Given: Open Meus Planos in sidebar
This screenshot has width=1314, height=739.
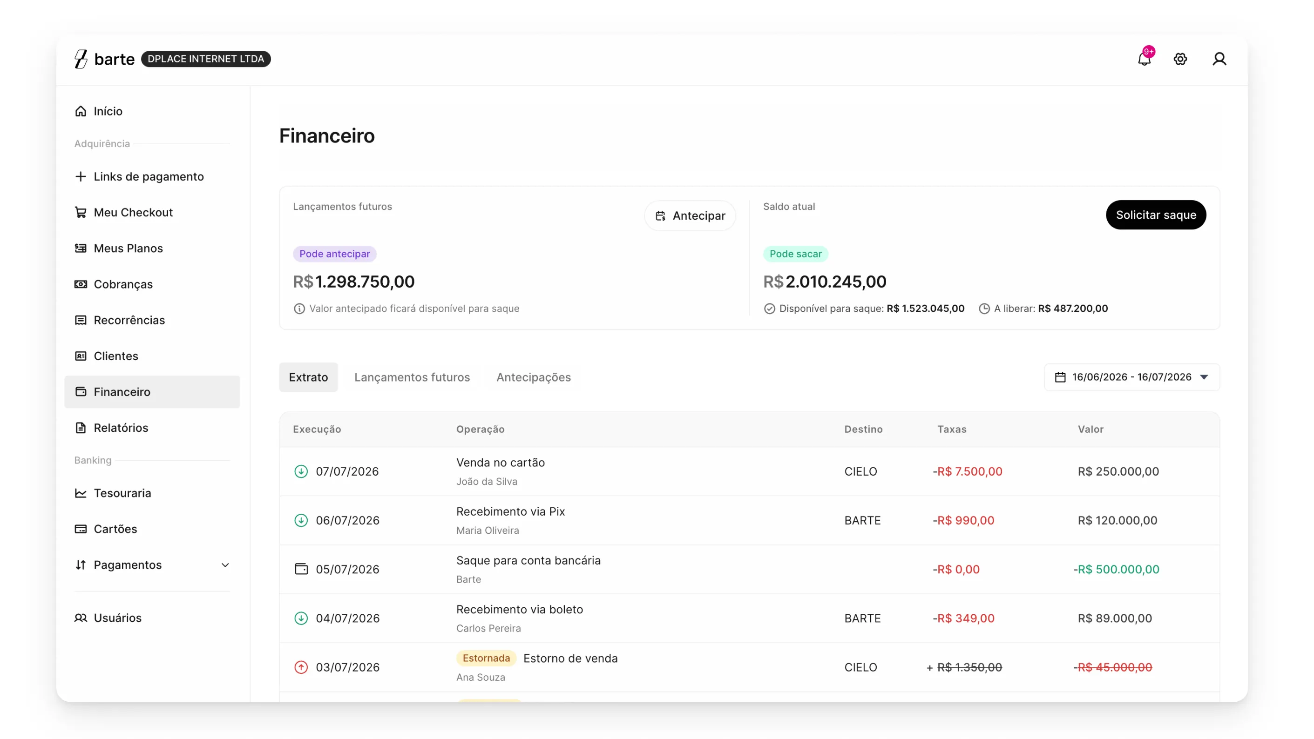Looking at the screenshot, I should click(x=152, y=248).
